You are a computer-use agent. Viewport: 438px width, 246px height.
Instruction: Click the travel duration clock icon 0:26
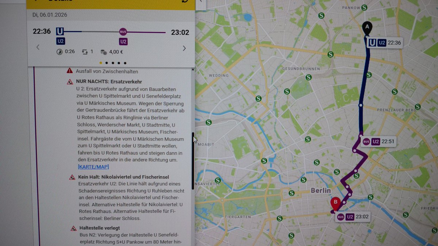pos(59,52)
